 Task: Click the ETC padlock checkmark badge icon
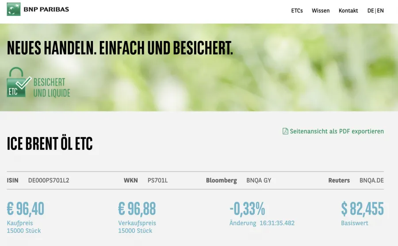(19, 82)
